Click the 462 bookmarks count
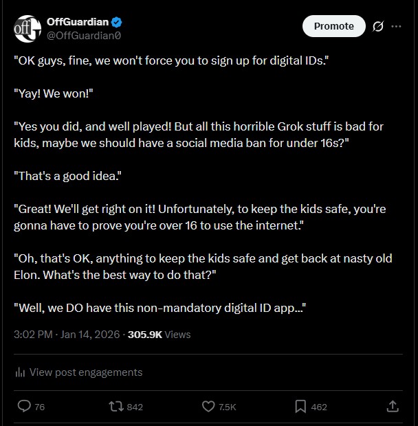418x426 pixels. pyautogui.click(x=319, y=407)
